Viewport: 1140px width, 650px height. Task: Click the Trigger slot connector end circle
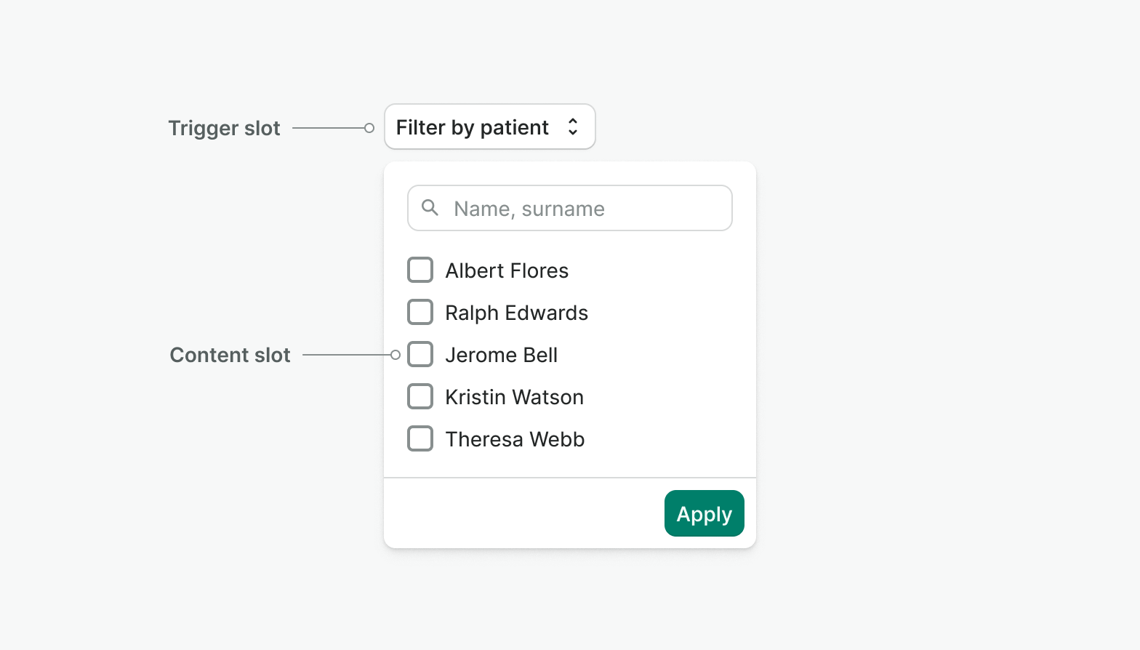(x=369, y=128)
